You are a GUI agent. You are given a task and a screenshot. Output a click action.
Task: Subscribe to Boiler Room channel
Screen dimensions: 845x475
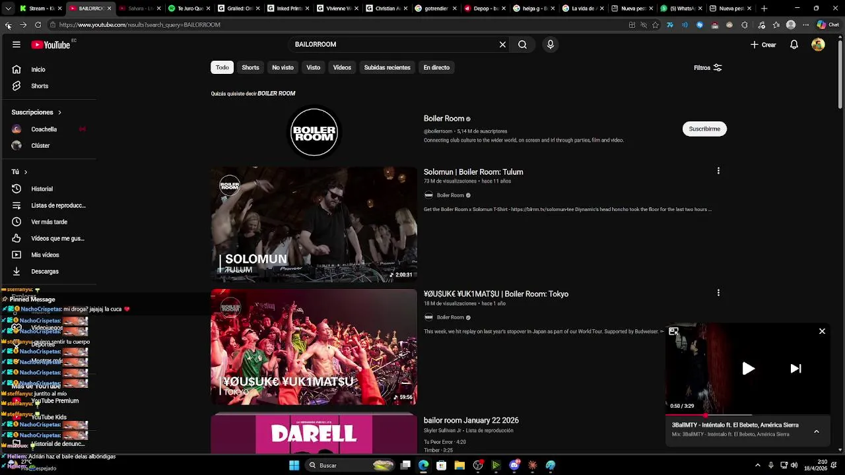coord(704,129)
